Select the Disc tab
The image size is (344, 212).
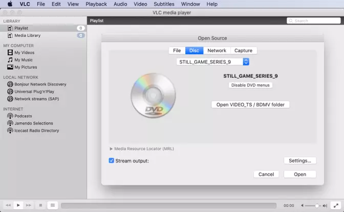[x=194, y=51]
